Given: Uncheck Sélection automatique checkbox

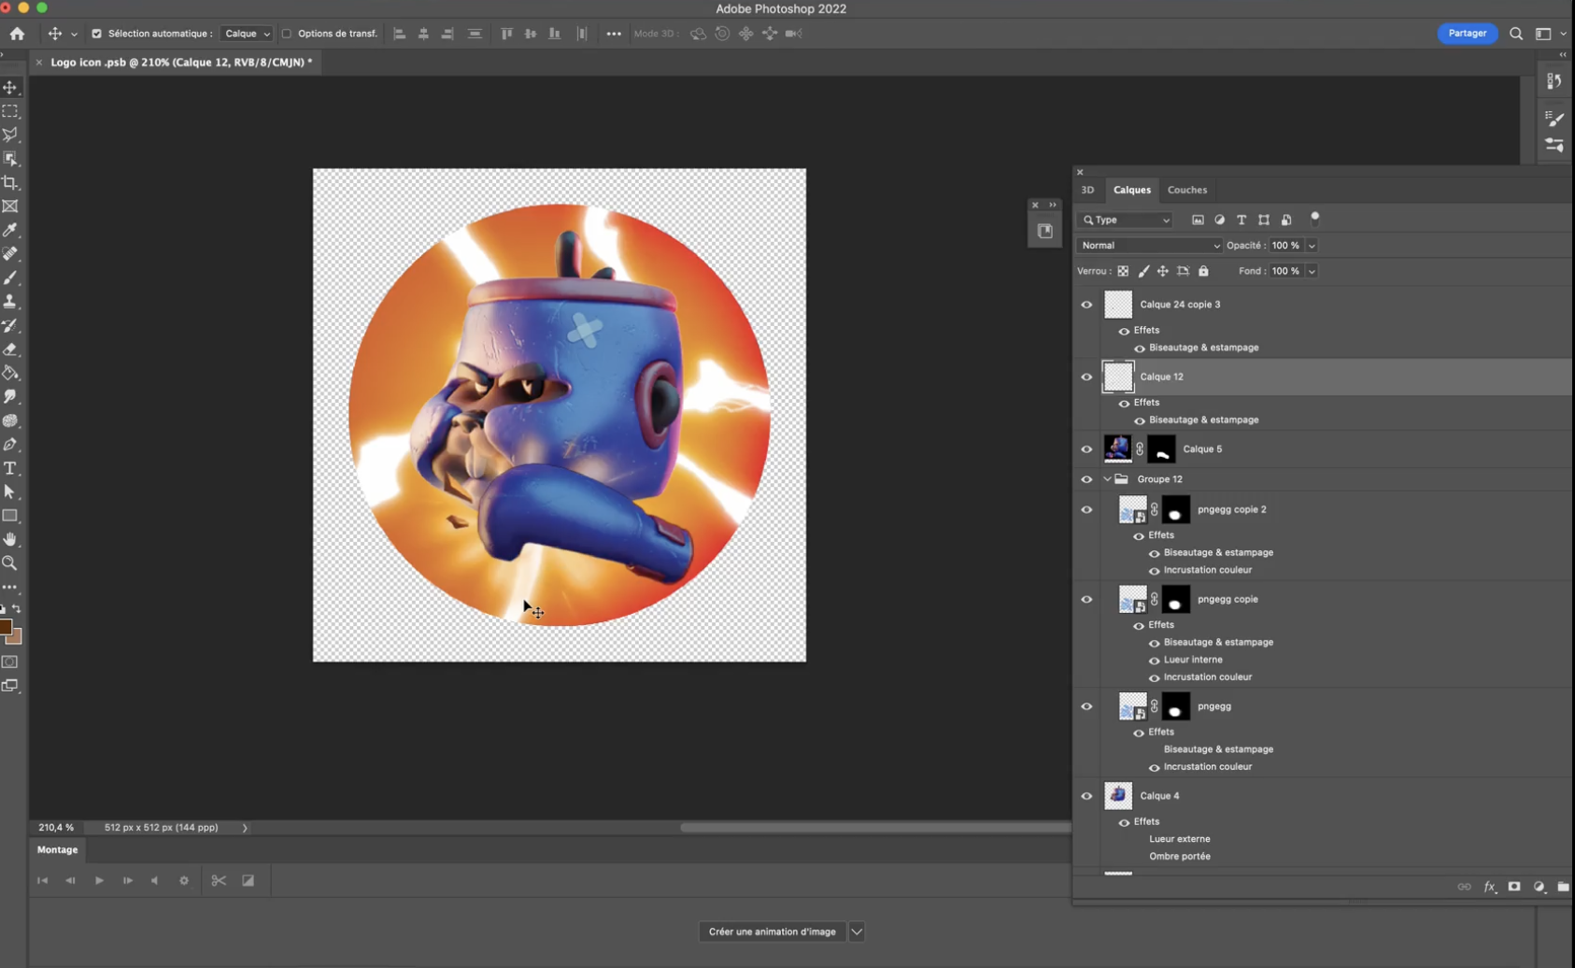Looking at the screenshot, I should tap(96, 34).
